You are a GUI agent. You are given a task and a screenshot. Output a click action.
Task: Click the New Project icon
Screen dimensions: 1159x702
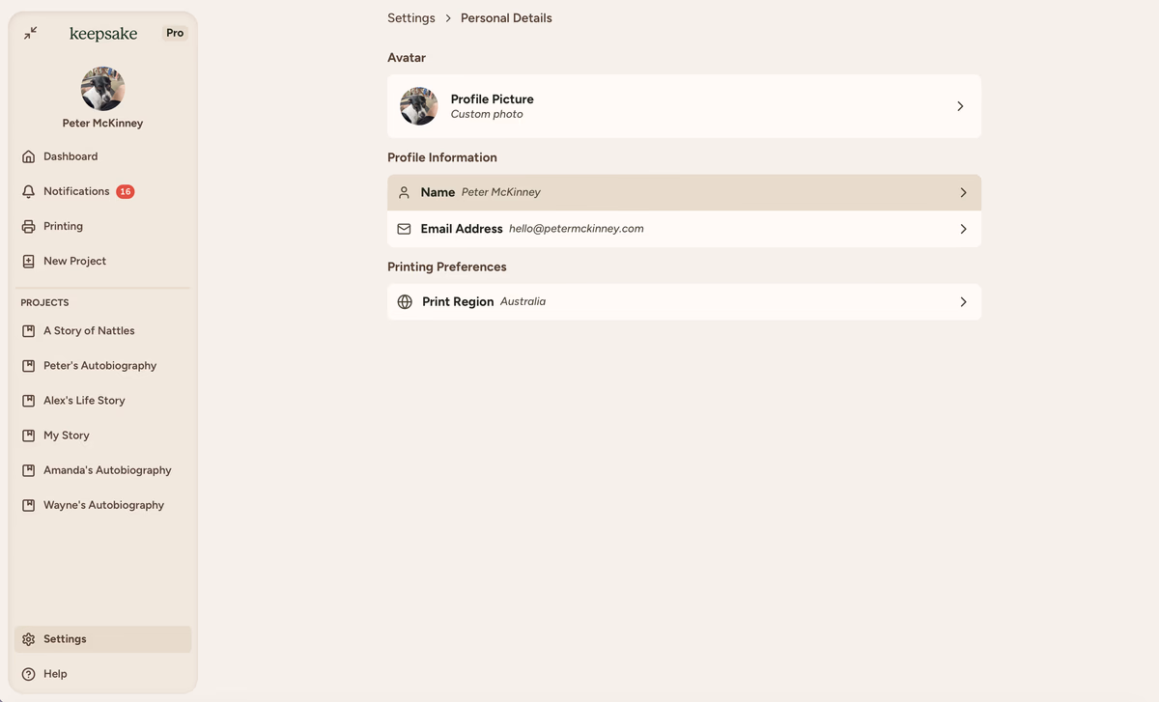(x=29, y=261)
